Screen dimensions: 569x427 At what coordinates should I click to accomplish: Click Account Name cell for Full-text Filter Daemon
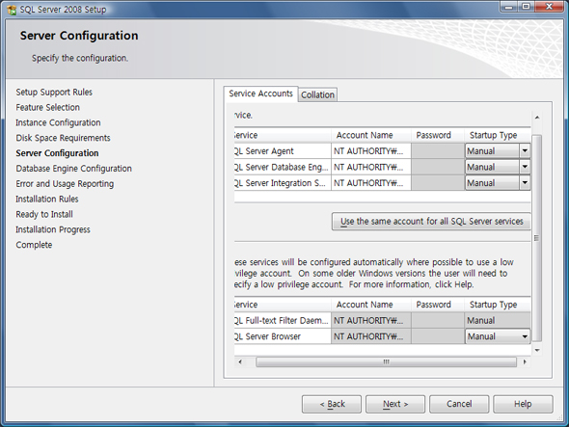coord(371,320)
